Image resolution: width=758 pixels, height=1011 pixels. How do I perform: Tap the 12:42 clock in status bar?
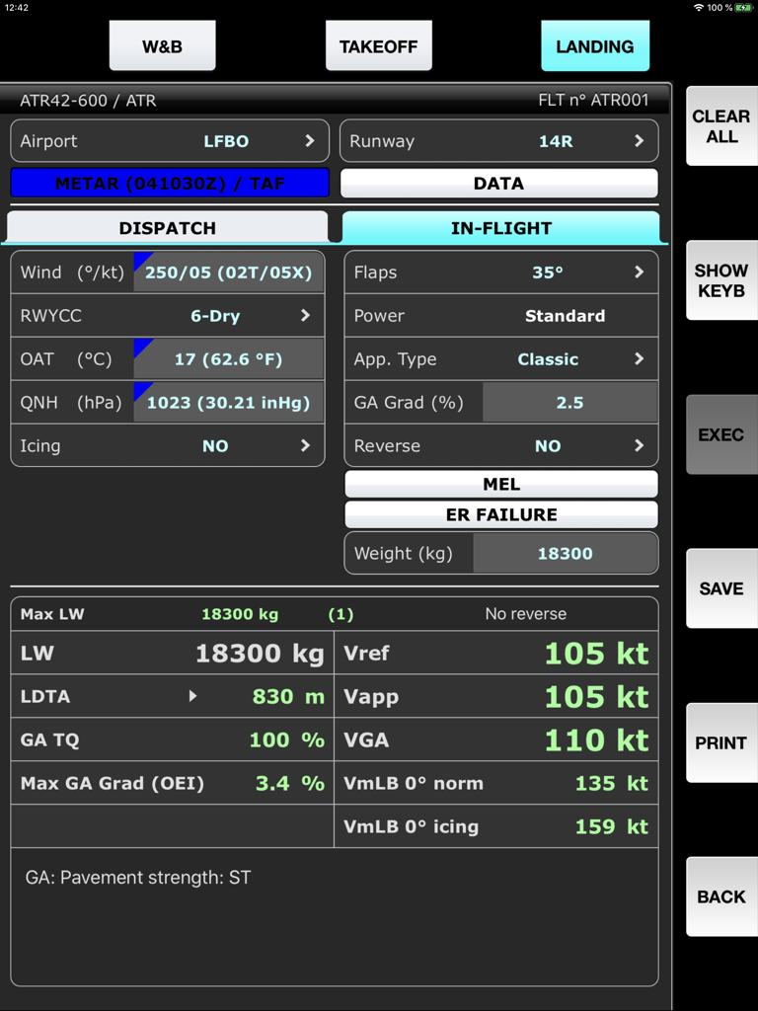click(x=16, y=8)
